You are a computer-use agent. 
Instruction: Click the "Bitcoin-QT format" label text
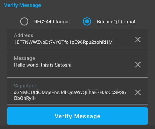click(116, 22)
